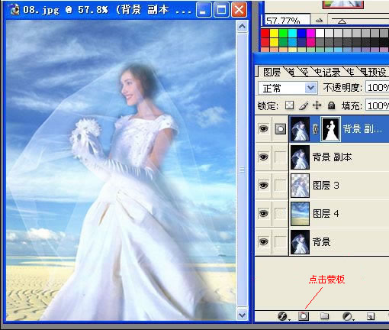Pick the white swatch in top row
389x330 pixels.
pos(320,34)
